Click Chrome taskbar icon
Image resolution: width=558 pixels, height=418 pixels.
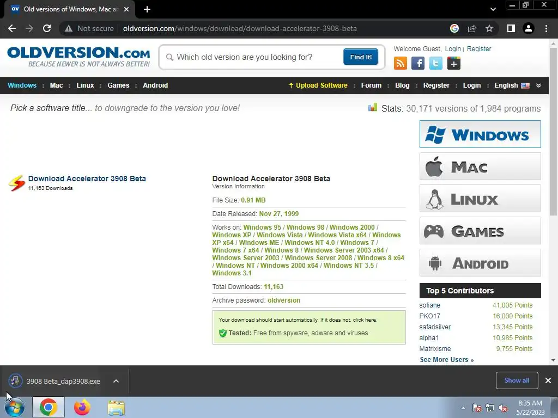pyautogui.click(x=48, y=407)
